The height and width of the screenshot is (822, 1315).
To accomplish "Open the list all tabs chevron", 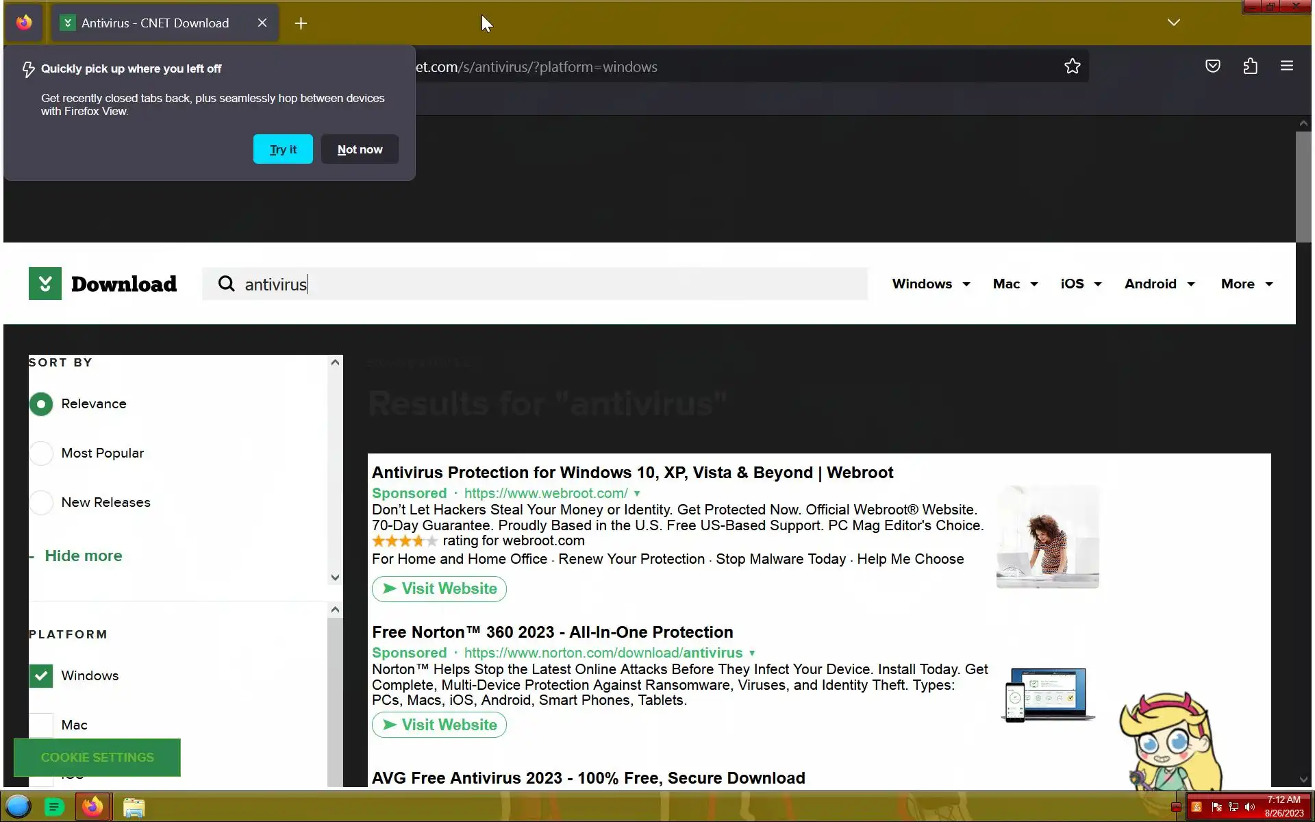I will [1173, 23].
